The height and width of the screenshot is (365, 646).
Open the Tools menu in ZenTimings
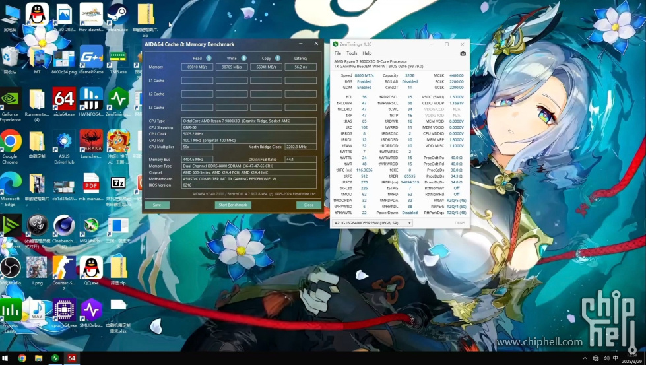click(x=352, y=53)
